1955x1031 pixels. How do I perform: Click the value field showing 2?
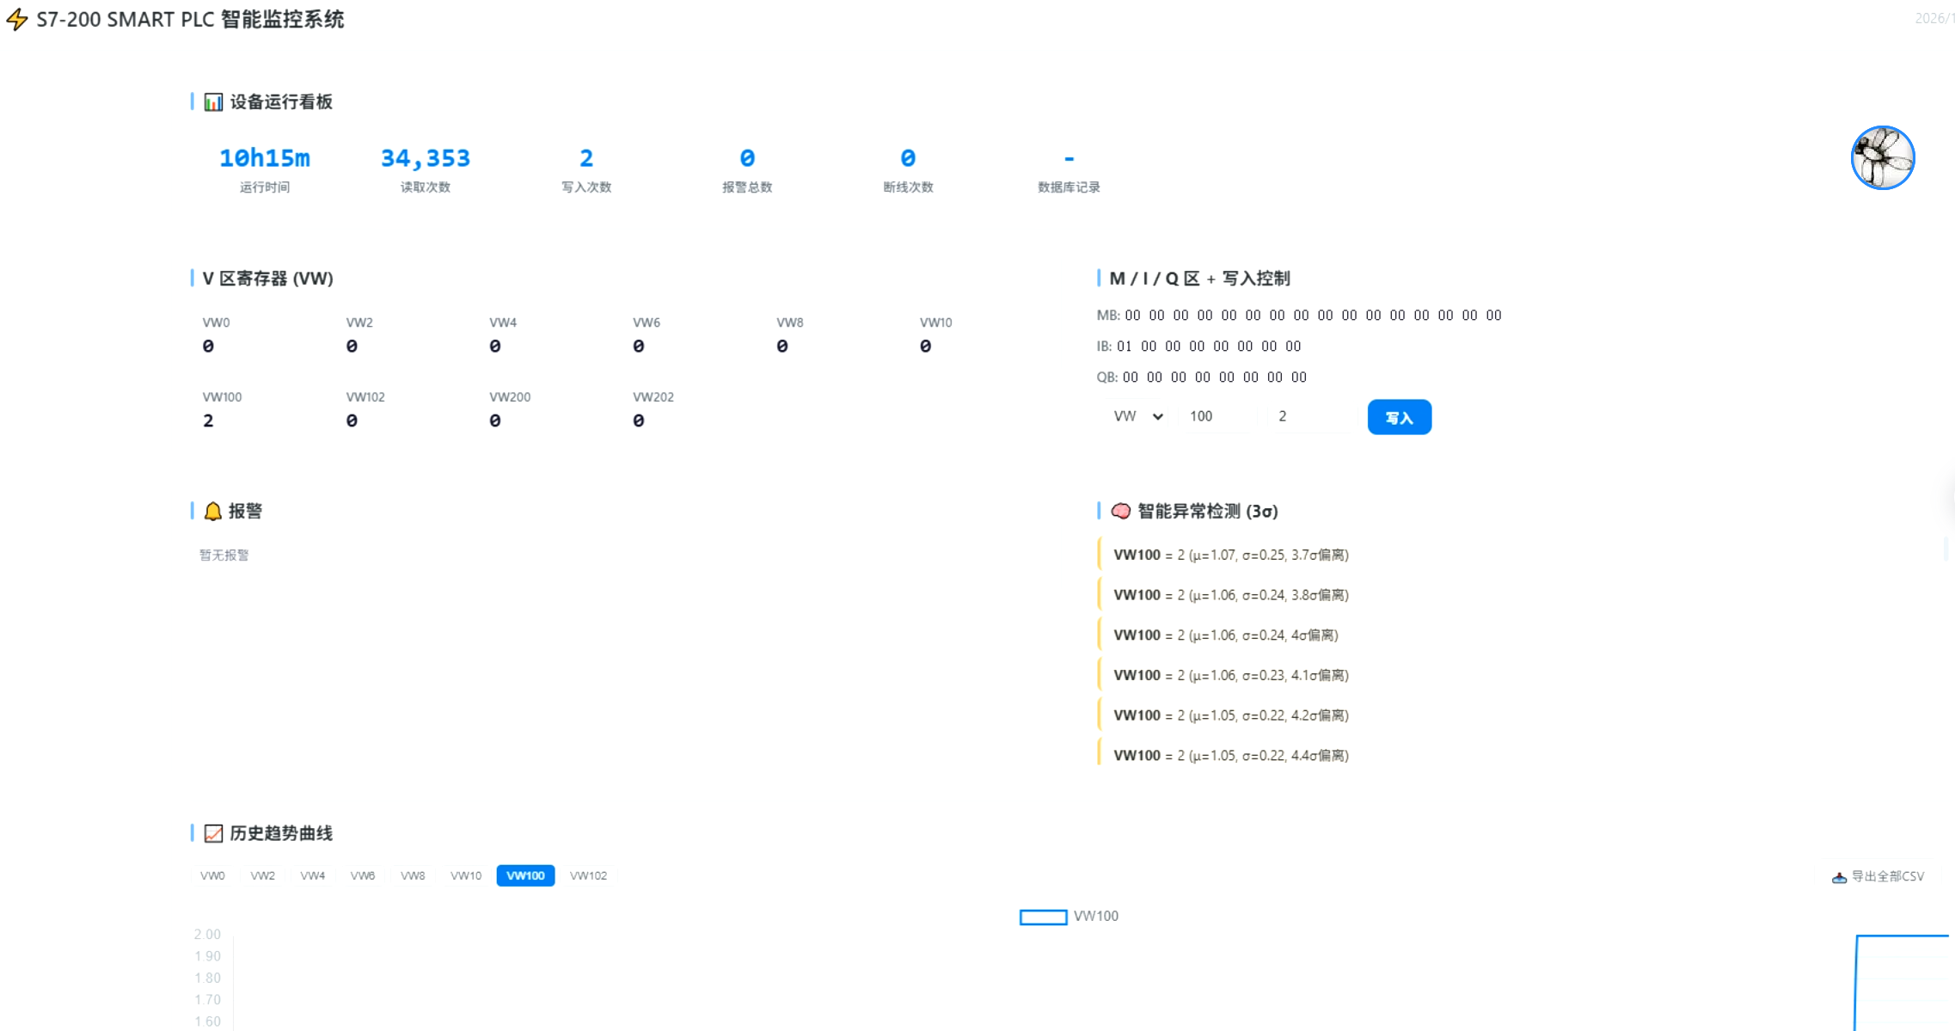1312,416
